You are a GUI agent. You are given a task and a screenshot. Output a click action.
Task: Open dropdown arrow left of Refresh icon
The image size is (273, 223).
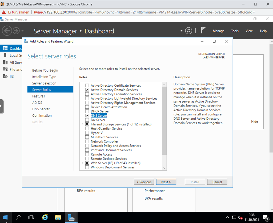point(181,31)
